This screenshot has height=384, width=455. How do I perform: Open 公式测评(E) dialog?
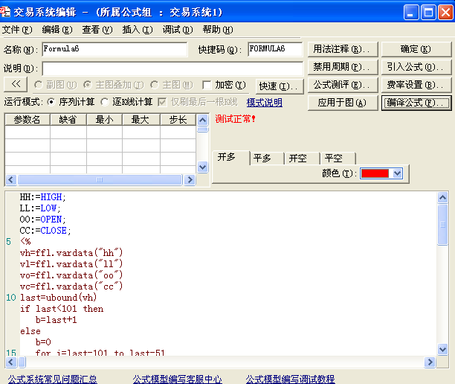(x=343, y=85)
